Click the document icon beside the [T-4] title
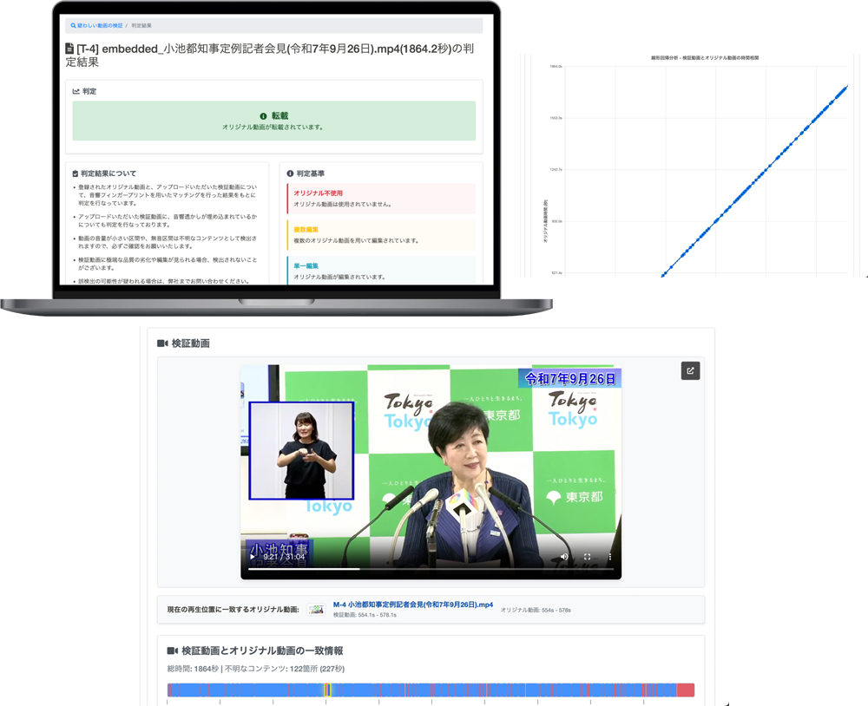This screenshot has height=706, width=868. [x=70, y=49]
